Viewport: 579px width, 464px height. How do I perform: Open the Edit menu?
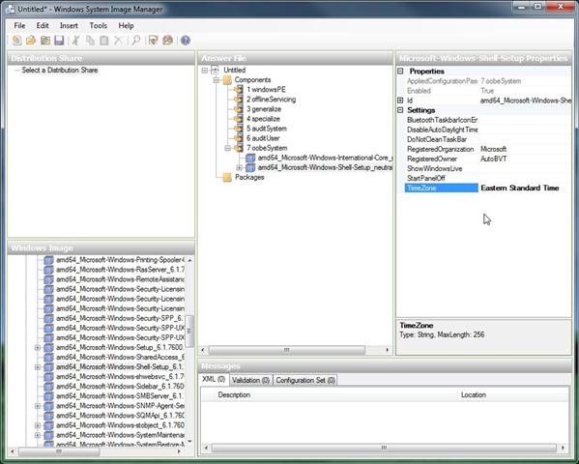click(x=43, y=25)
